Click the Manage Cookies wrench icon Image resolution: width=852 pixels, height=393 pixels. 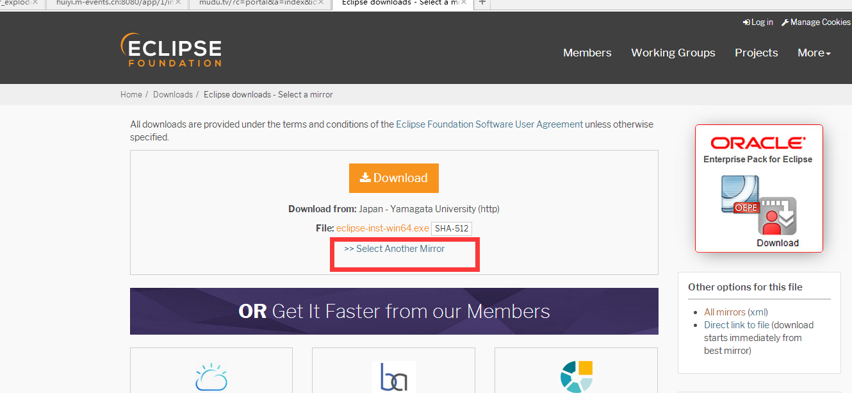(x=785, y=22)
